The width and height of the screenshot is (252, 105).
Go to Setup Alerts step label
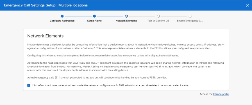pos(94,21)
